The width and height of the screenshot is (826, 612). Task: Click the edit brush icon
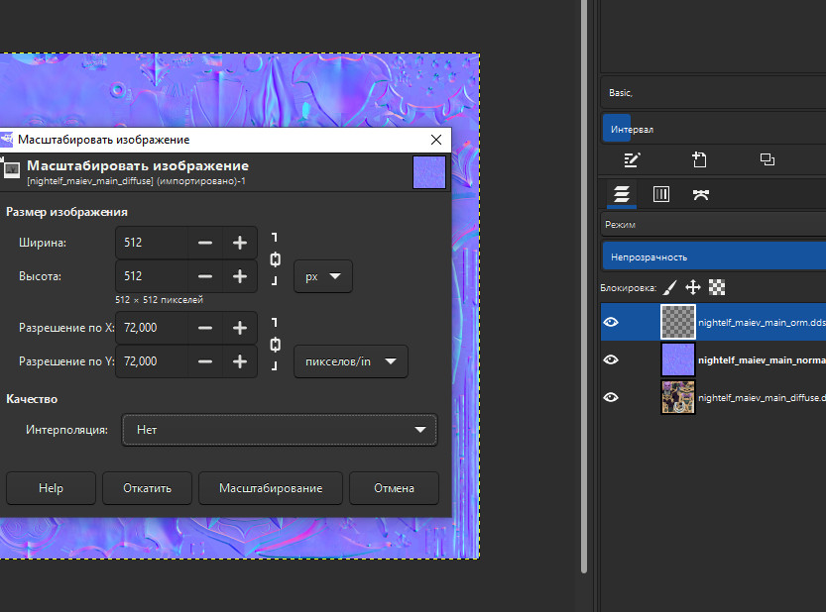coord(632,159)
